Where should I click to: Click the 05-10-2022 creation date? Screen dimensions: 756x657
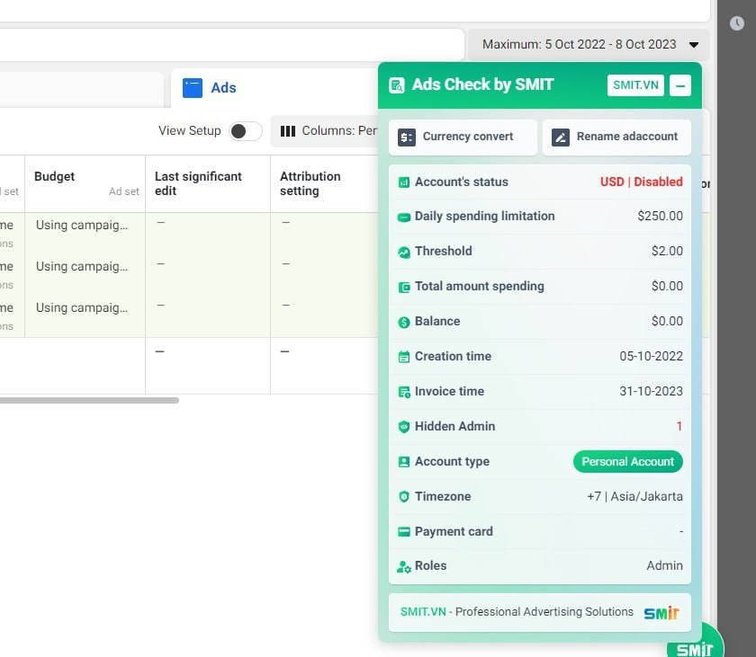(651, 356)
